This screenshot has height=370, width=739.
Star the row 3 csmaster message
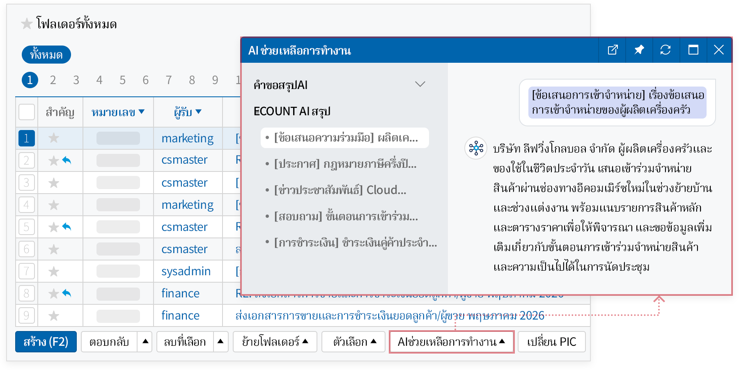click(54, 183)
